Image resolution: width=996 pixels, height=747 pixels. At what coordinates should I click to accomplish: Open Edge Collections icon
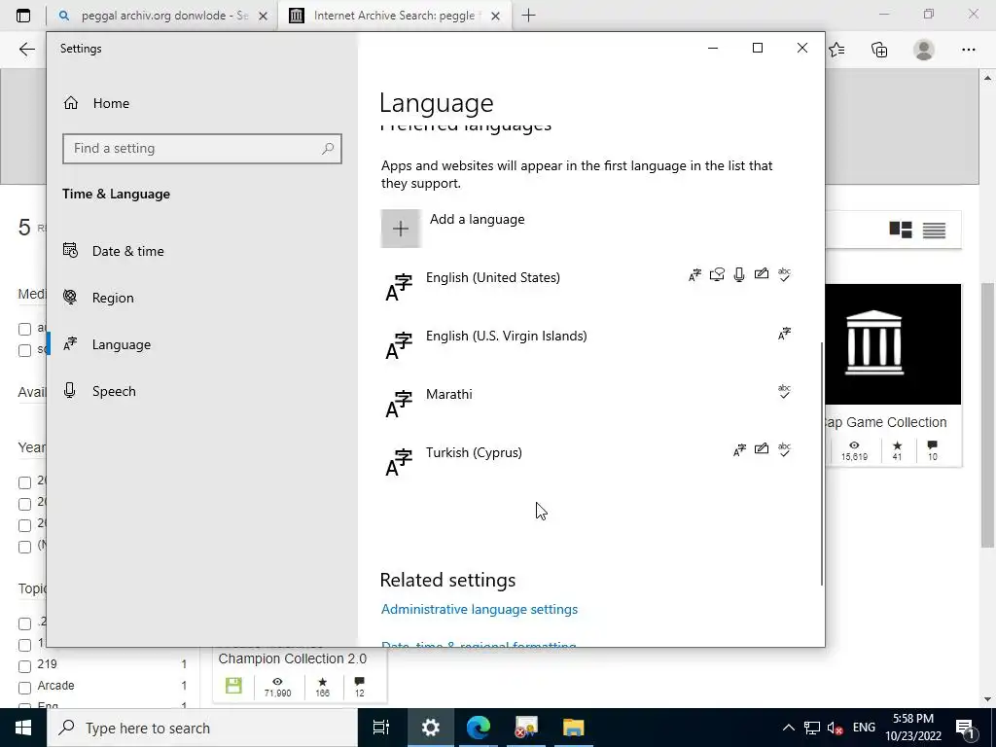[x=879, y=50]
